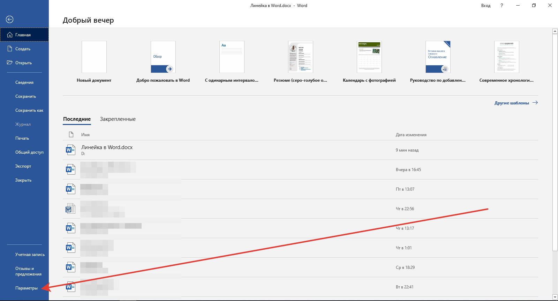Image resolution: width=558 pixels, height=301 pixels.
Task: Open the Главная section
Action: click(24, 35)
